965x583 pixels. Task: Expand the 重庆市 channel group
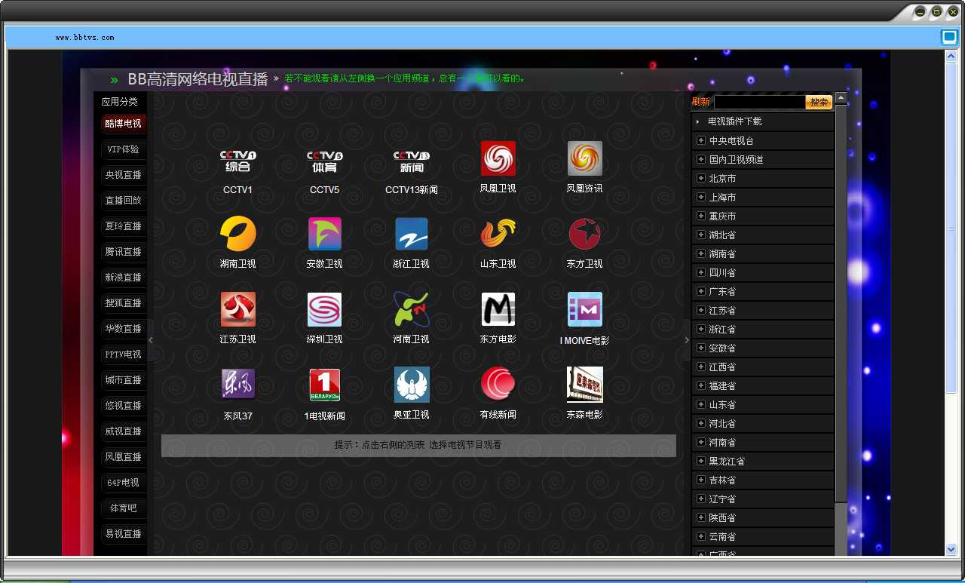tap(763, 216)
